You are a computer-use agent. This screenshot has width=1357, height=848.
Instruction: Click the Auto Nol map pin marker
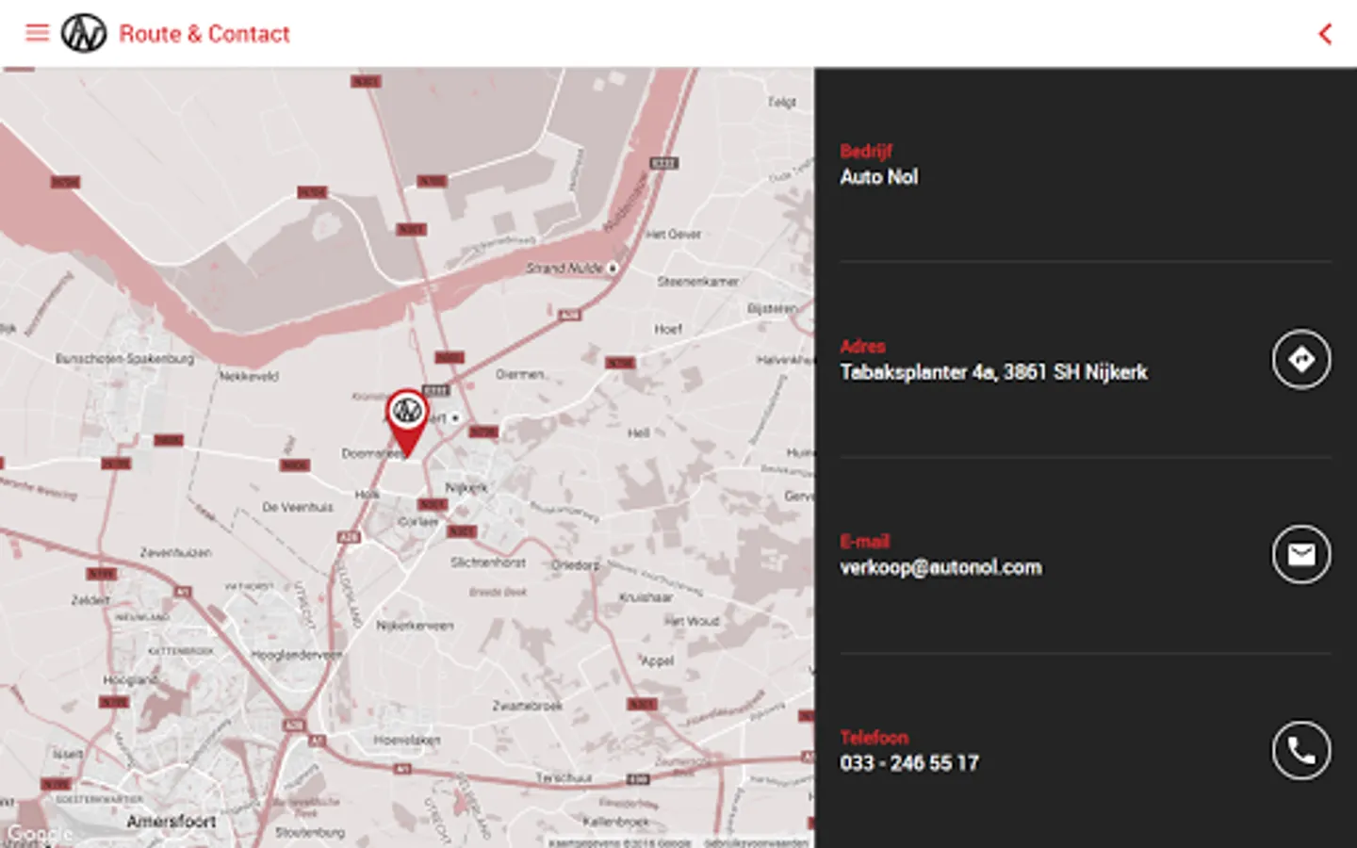(407, 423)
